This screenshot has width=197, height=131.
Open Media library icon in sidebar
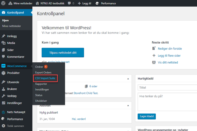coord(3,43)
